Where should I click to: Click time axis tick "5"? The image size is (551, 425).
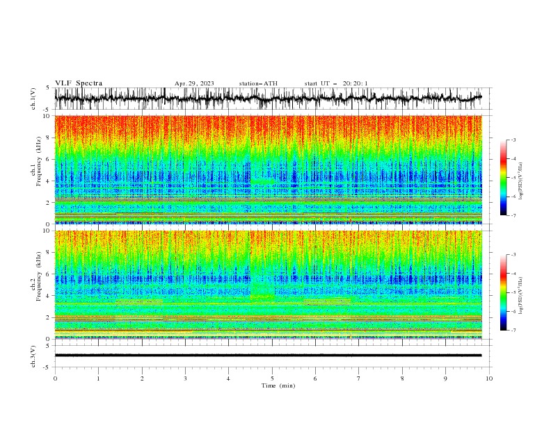(x=272, y=378)
